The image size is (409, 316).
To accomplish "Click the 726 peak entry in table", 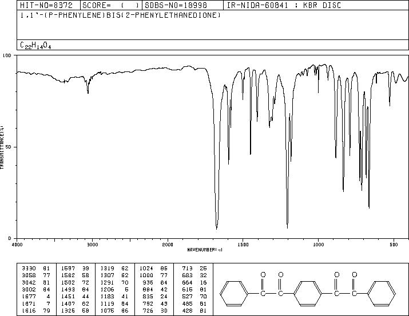I will click(x=156, y=311).
